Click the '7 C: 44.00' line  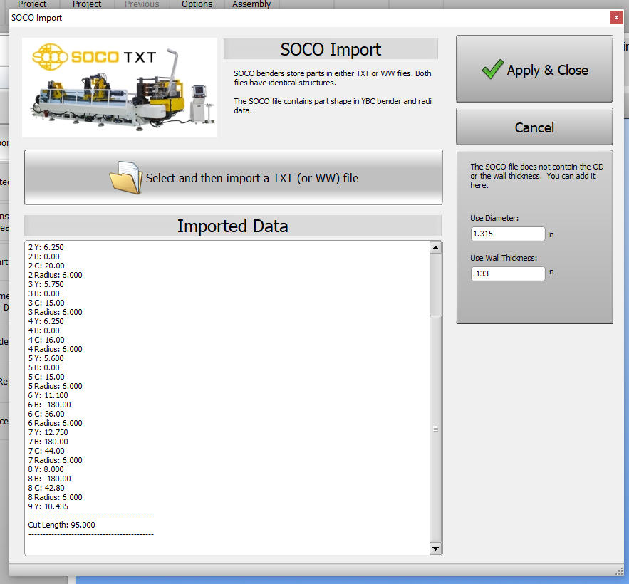[x=46, y=451]
